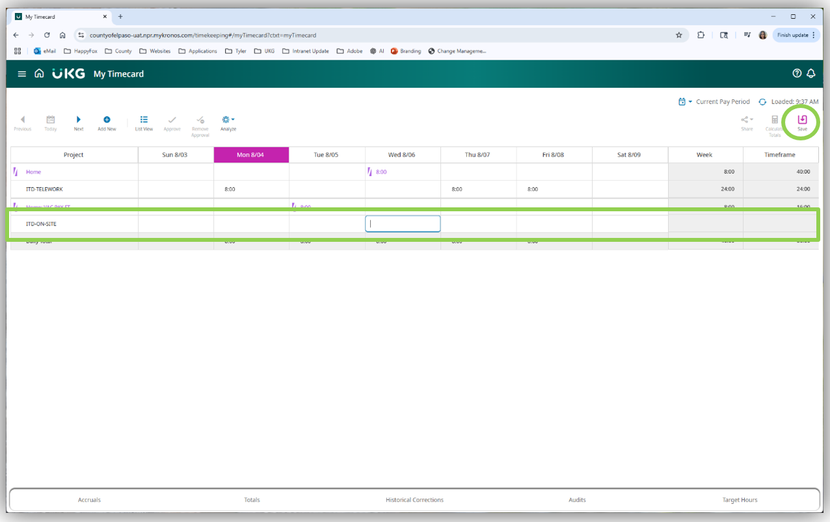Open the eMail bookmark
830x522 pixels.
point(45,51)
